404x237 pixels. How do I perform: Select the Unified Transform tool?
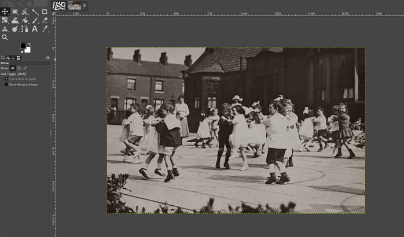[x=5, y=20]
